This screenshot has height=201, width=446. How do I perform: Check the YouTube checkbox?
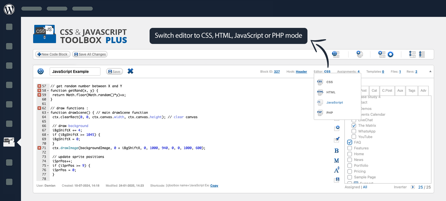point(354,137)
